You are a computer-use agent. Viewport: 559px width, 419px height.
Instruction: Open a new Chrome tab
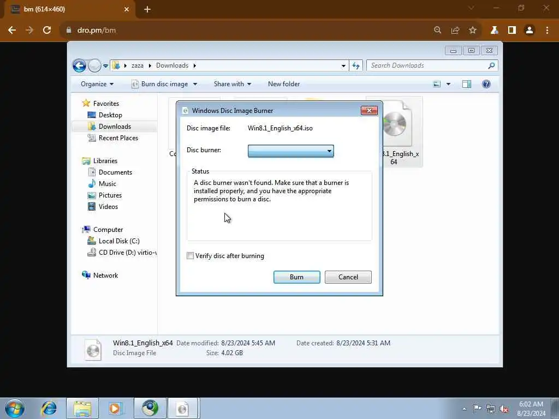point(147,9)
